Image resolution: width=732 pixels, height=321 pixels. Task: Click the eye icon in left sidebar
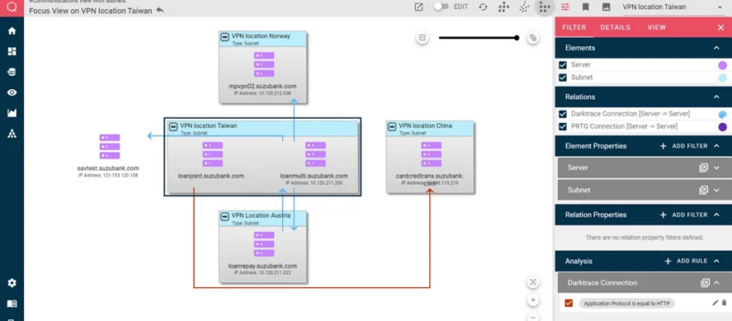(12, 93)
